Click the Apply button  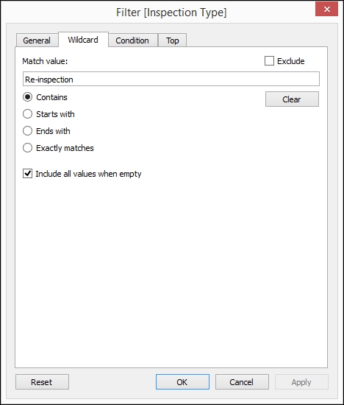point(301,381)
